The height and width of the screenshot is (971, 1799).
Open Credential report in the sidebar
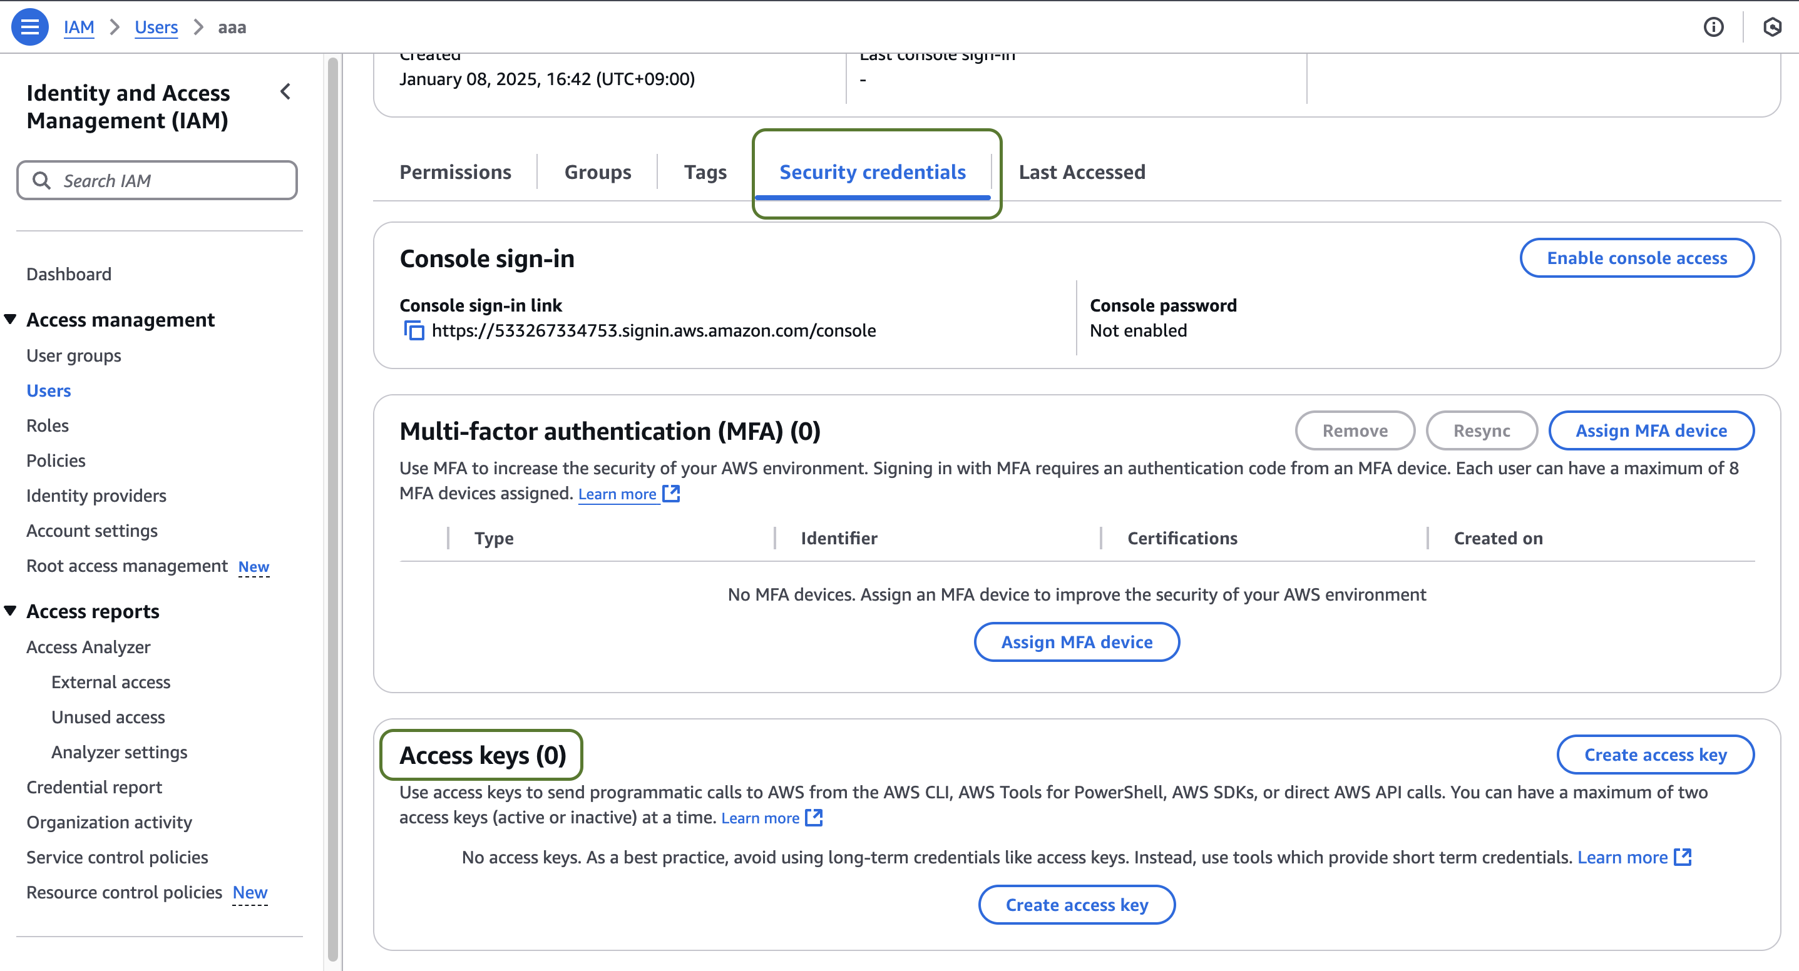click(95, 788)
